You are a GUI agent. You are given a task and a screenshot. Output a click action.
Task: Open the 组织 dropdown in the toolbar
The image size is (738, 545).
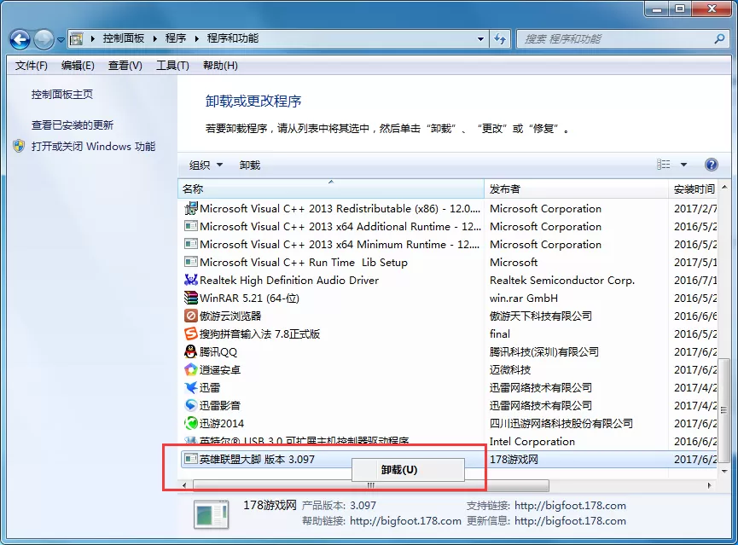click(x=206, y=165)
